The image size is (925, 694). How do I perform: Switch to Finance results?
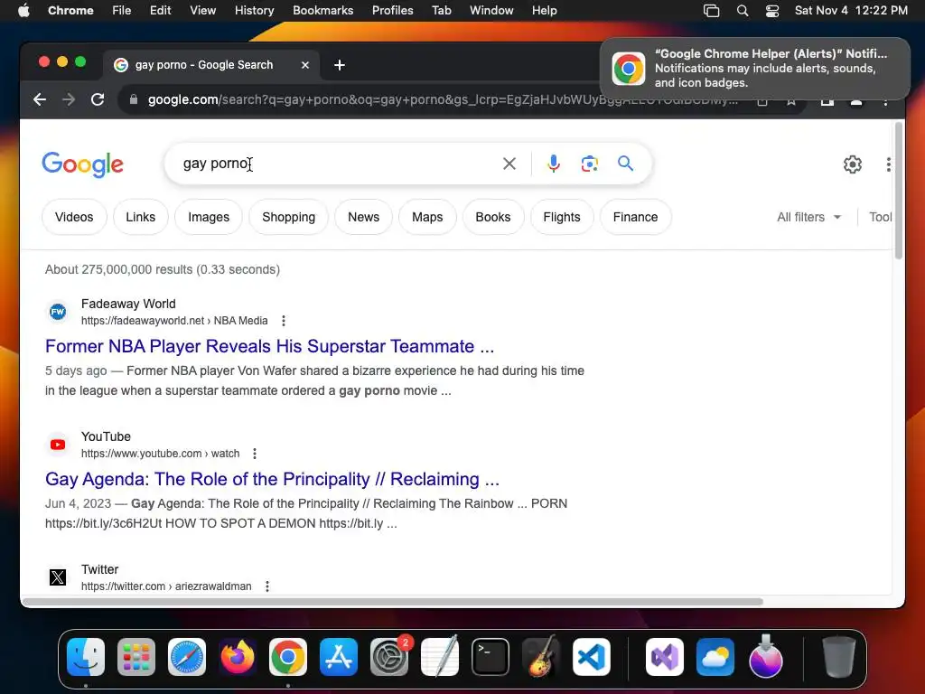pos(635,217)
